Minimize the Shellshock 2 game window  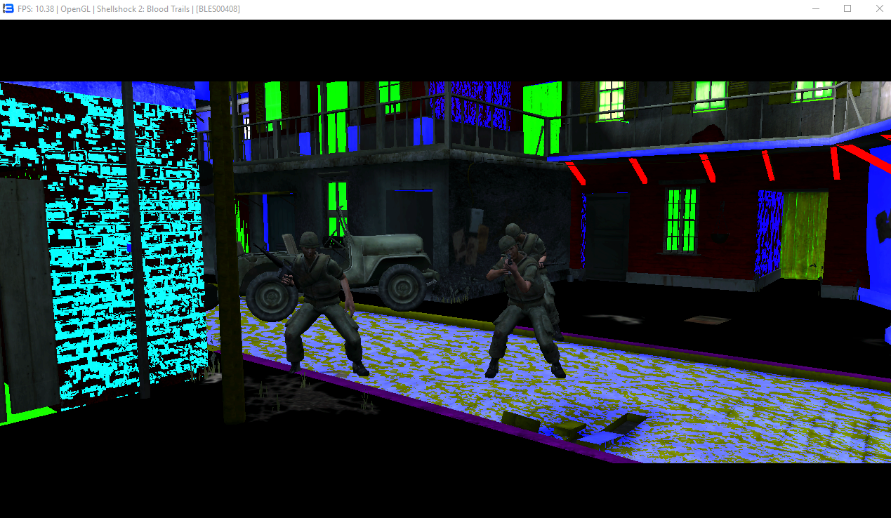pos(816,8)
